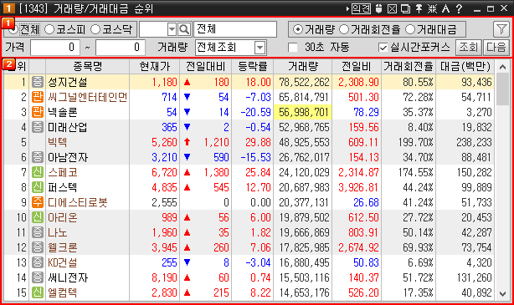
Task: Open the 의견 feedback button in title bar
Action: [x=361, y=8]
